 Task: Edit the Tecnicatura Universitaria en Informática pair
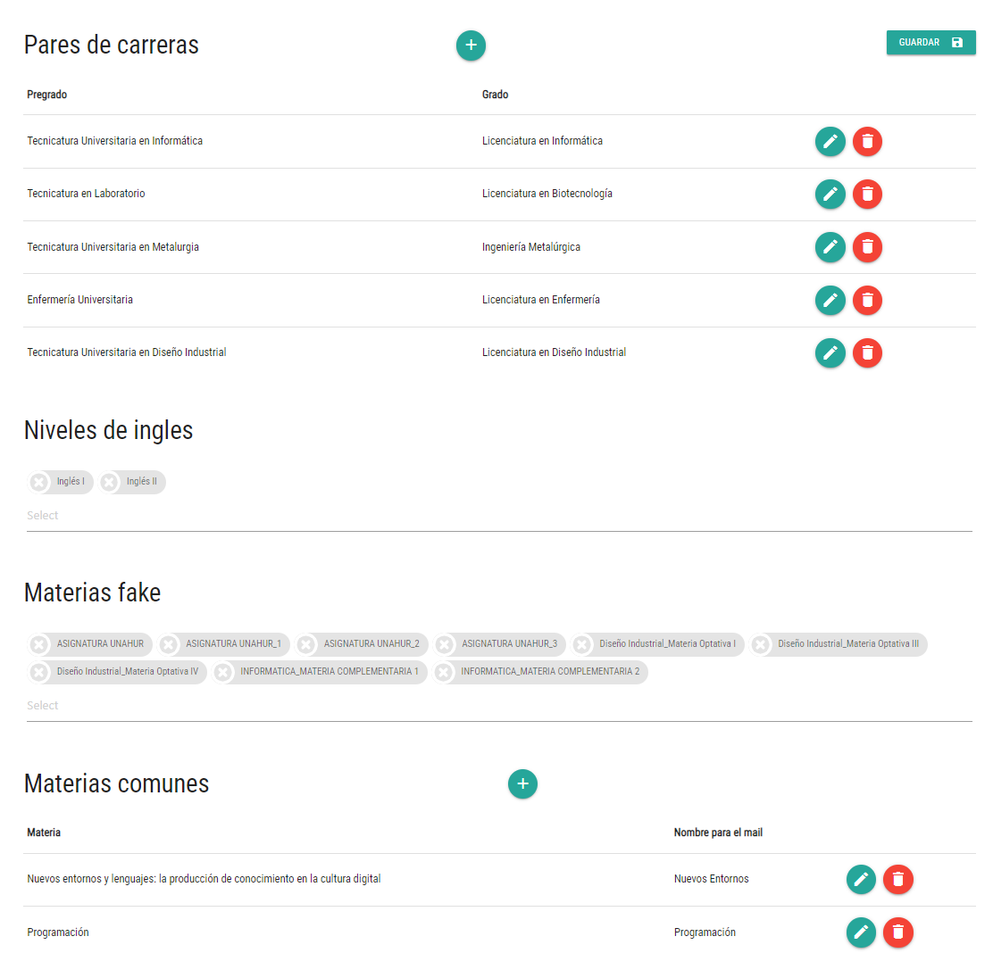830,141
